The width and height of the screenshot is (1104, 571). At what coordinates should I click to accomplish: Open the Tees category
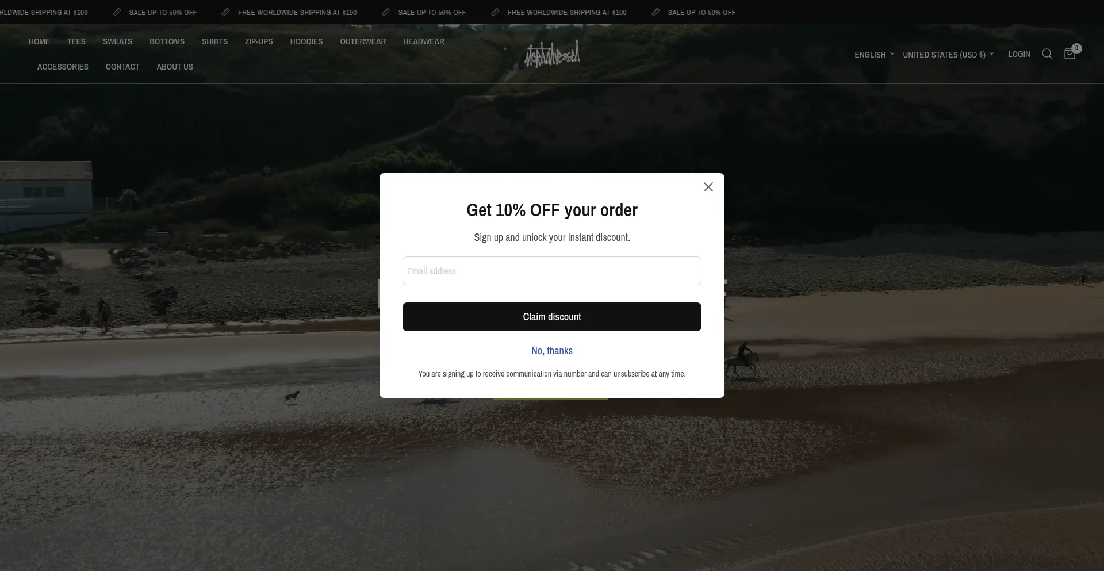click(x=76, y=41)
